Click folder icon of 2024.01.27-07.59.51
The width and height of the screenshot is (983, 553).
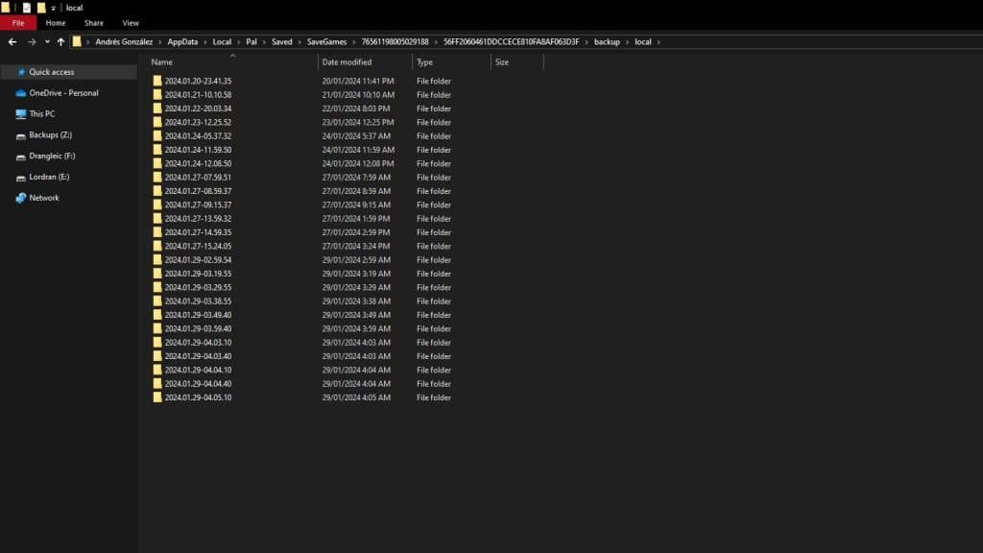click(x=157, y=178)
